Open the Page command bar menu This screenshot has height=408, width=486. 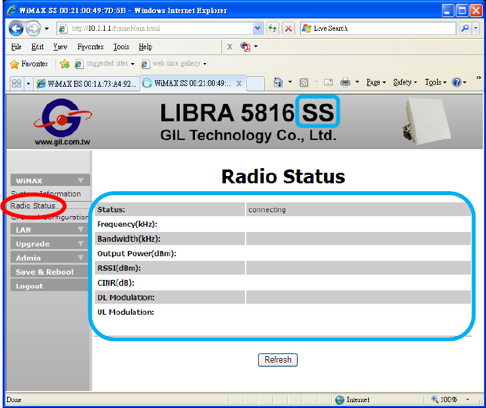(x=376, y=82)
